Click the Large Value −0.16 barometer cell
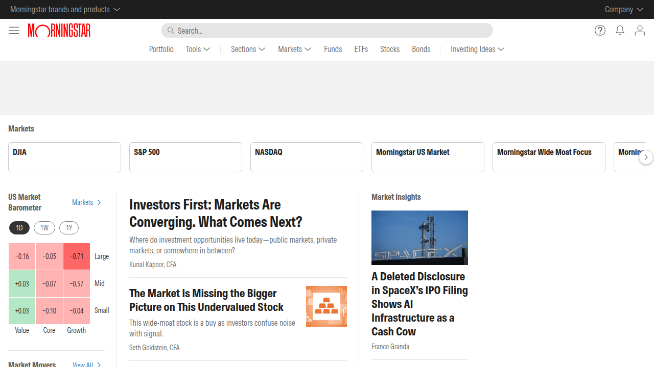The width and height of the screenshot is (654, 367). click(x=22, y=256)
